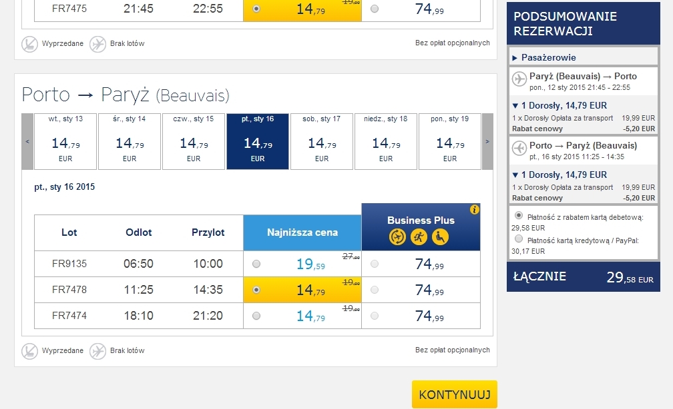Show earlier dates with the left arrow
Image resolution: width=673 pixels, height=409 pixels.
27,141
